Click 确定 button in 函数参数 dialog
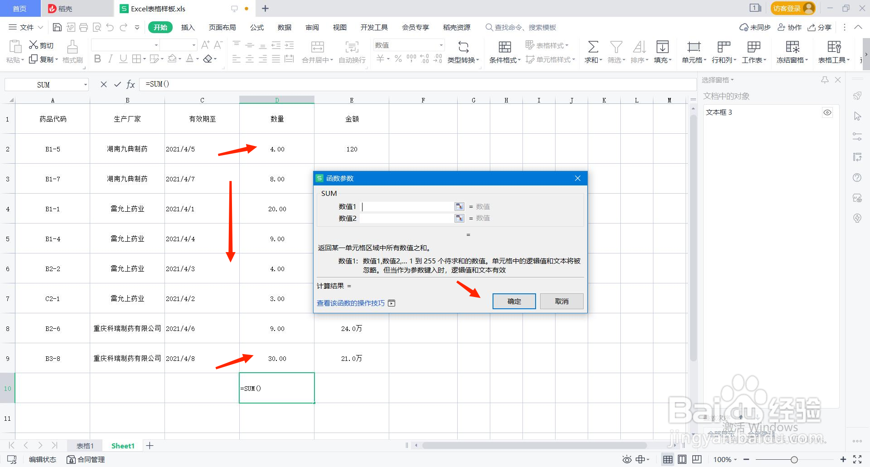 pos(514,301)
